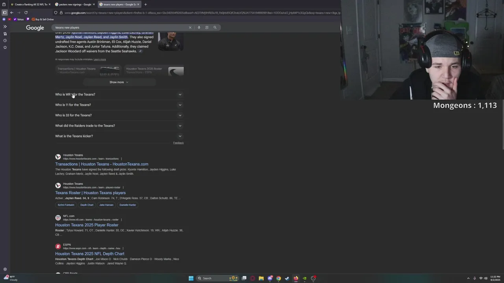This screenshot has height=283, width=504.
Task: Open more options for ESPN result
Action: click(x=123, y=248)
